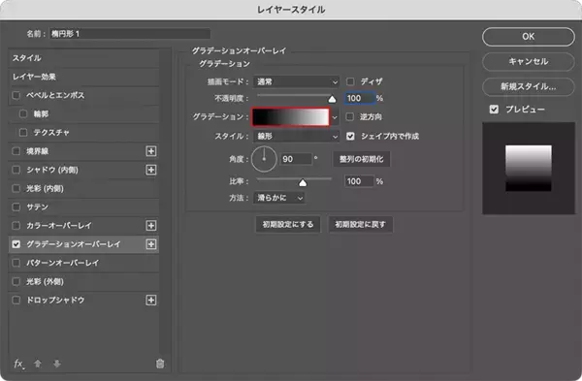Click the 比率 slider handle
Screen dimensions: 582x381
click(x=303, y=182)
